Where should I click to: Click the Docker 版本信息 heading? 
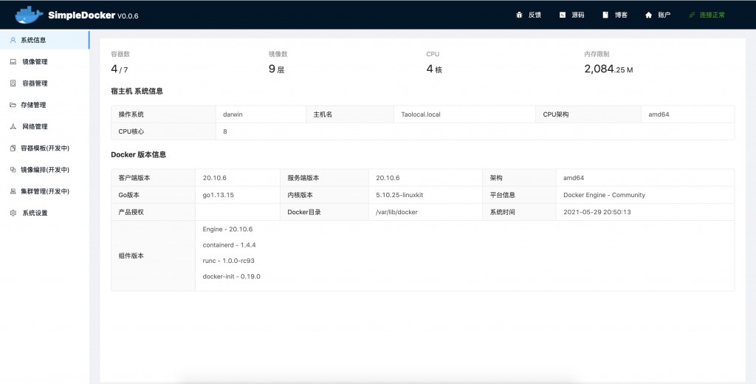point(139,155)
